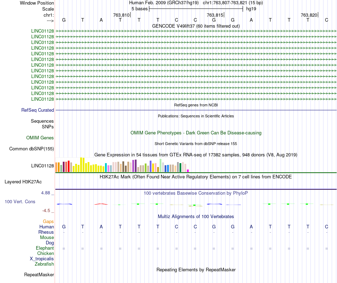Click the Human Feb. 2009 (GRCh37/hg19) assembly text
Image resolution: width=337 pixels, height=283 pixels.
[x=165, y=3]
